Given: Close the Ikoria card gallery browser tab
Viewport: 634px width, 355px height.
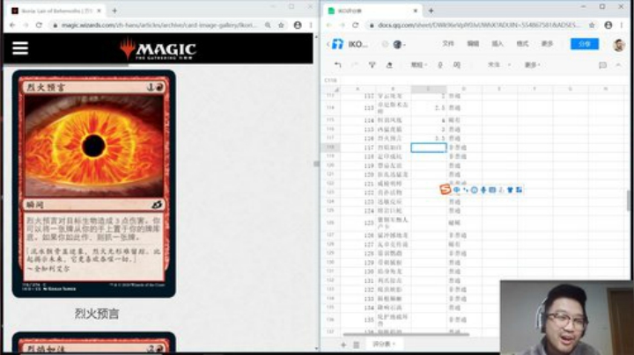Looking at the screenshot, I should 99,11.
